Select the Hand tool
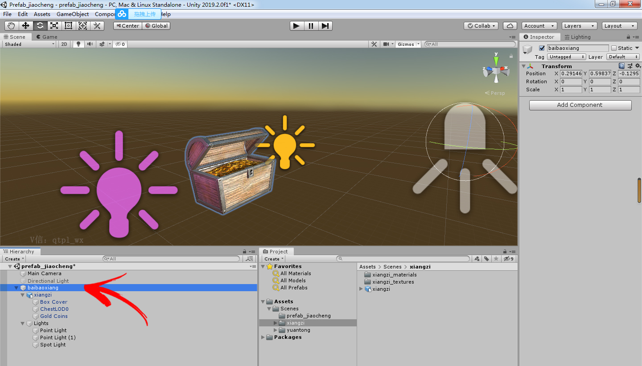This screenshot has width=642, height=366. tap(12, 26)
